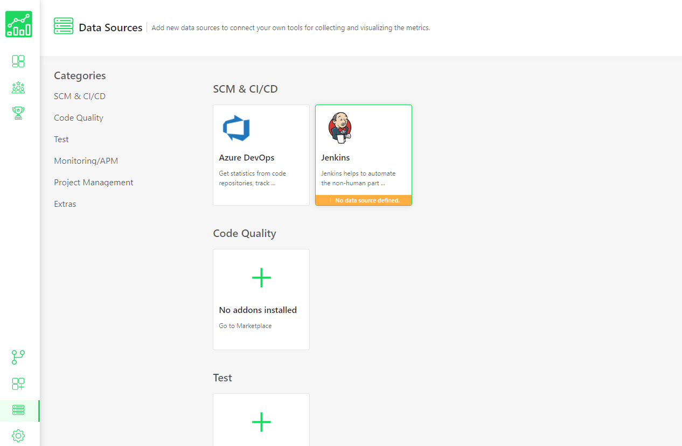Click the 'No addons installed' text

click(x=258, y=310)
